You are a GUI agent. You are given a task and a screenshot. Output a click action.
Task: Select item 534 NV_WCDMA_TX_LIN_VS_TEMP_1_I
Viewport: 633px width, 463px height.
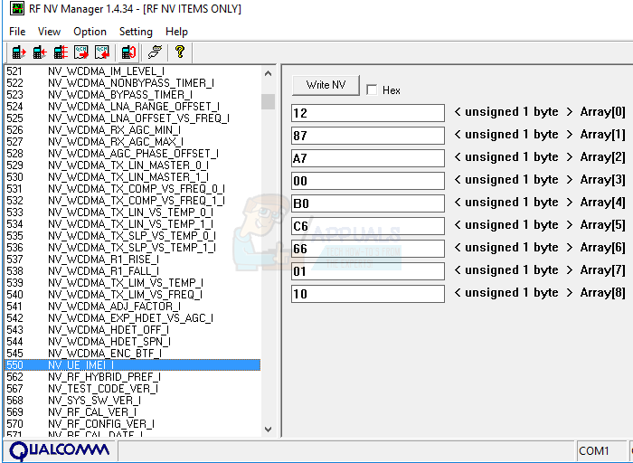[x=132, y=223]
